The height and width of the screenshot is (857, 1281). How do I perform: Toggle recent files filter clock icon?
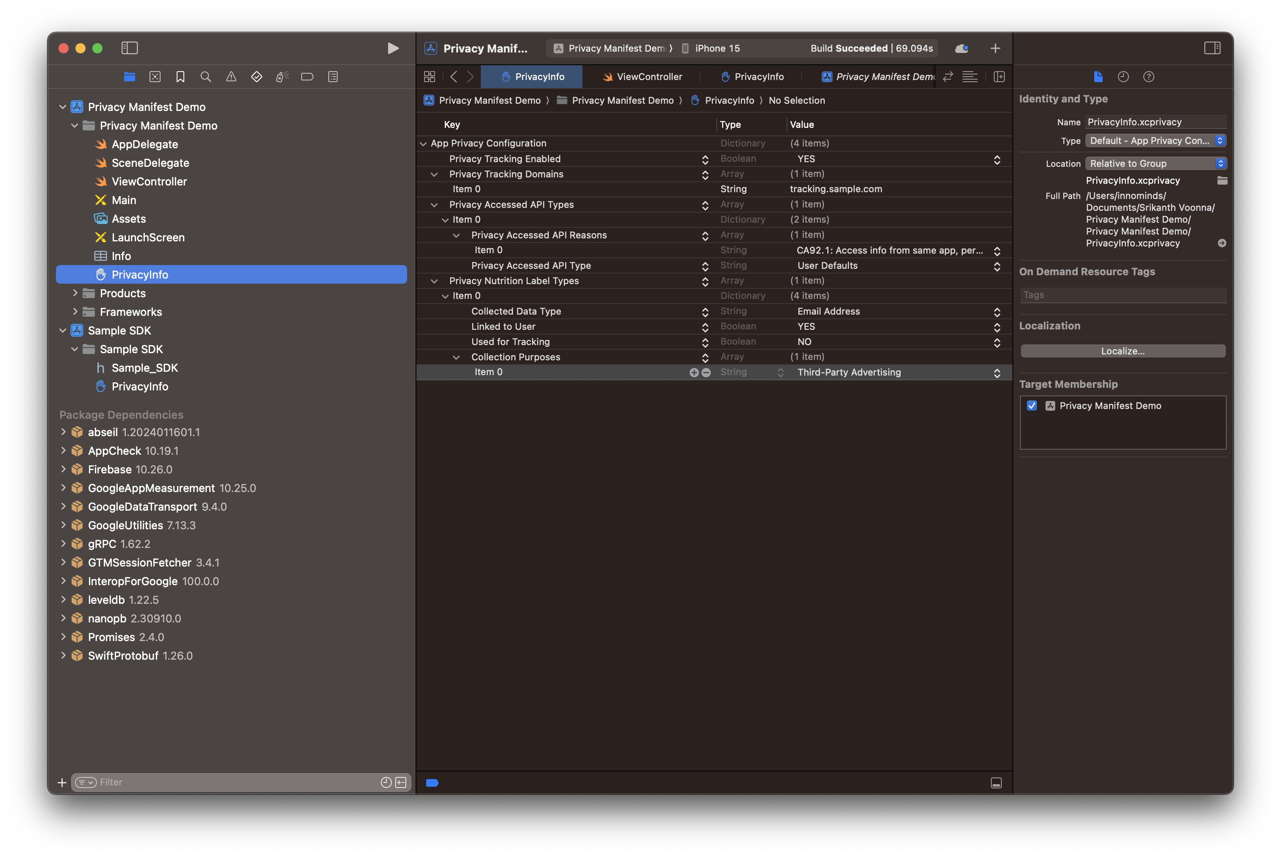click(x=386, y=782)
